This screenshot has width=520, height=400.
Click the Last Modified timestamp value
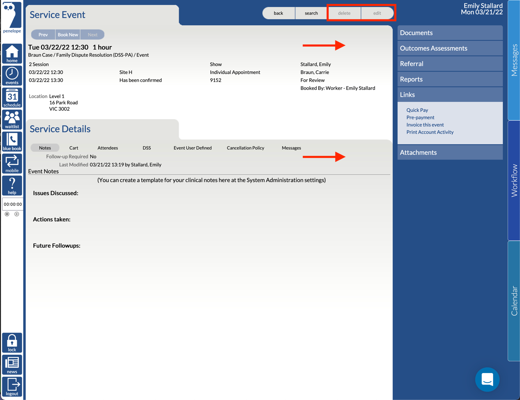click(126, 165)
